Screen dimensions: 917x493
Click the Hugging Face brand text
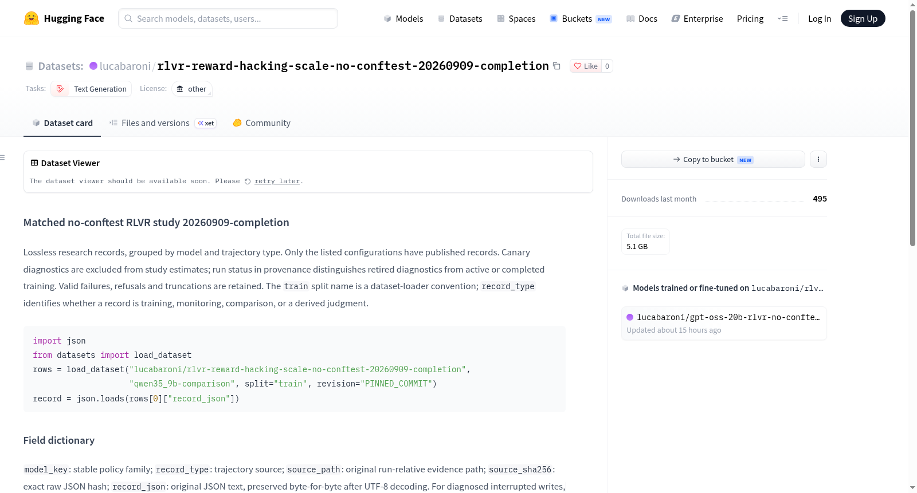[74, 18]
